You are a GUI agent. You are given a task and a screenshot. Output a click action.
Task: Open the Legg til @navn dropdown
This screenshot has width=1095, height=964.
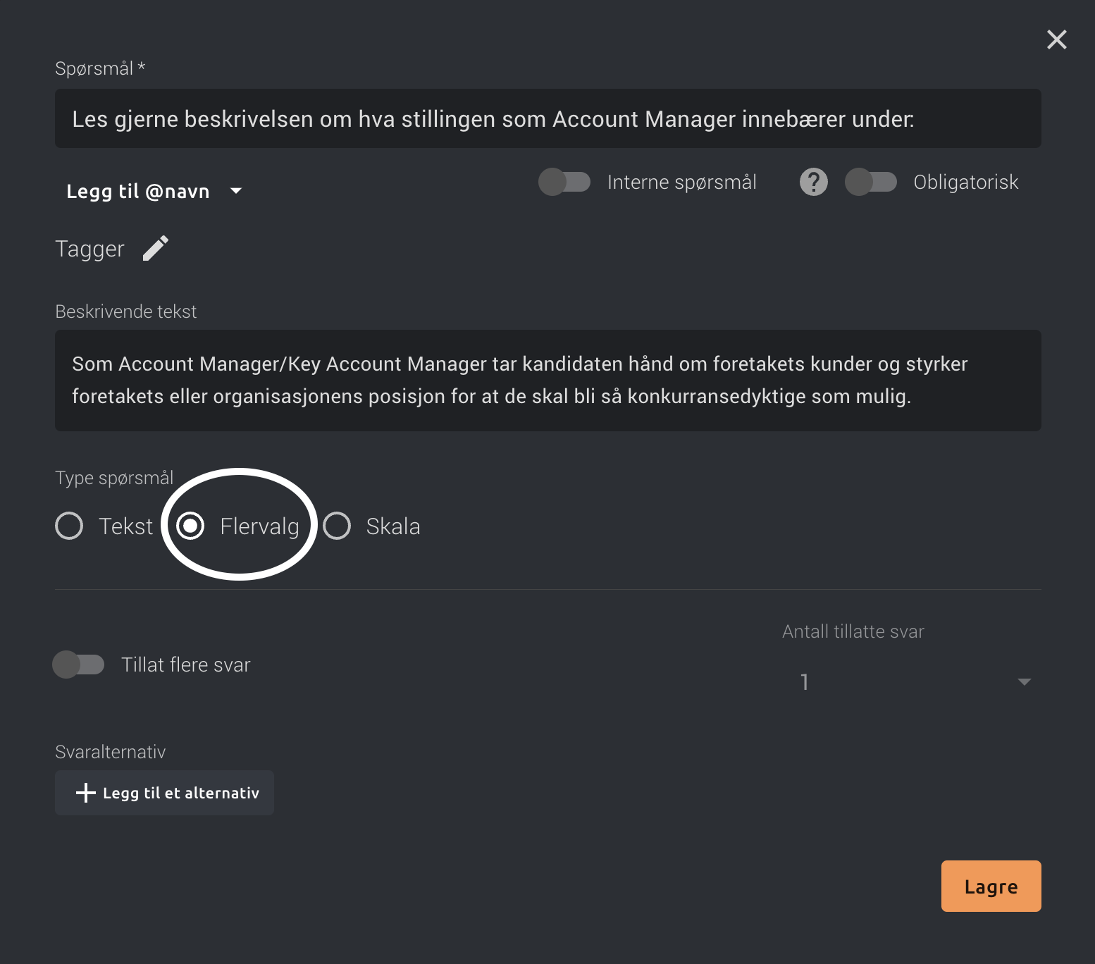point(154,191)
